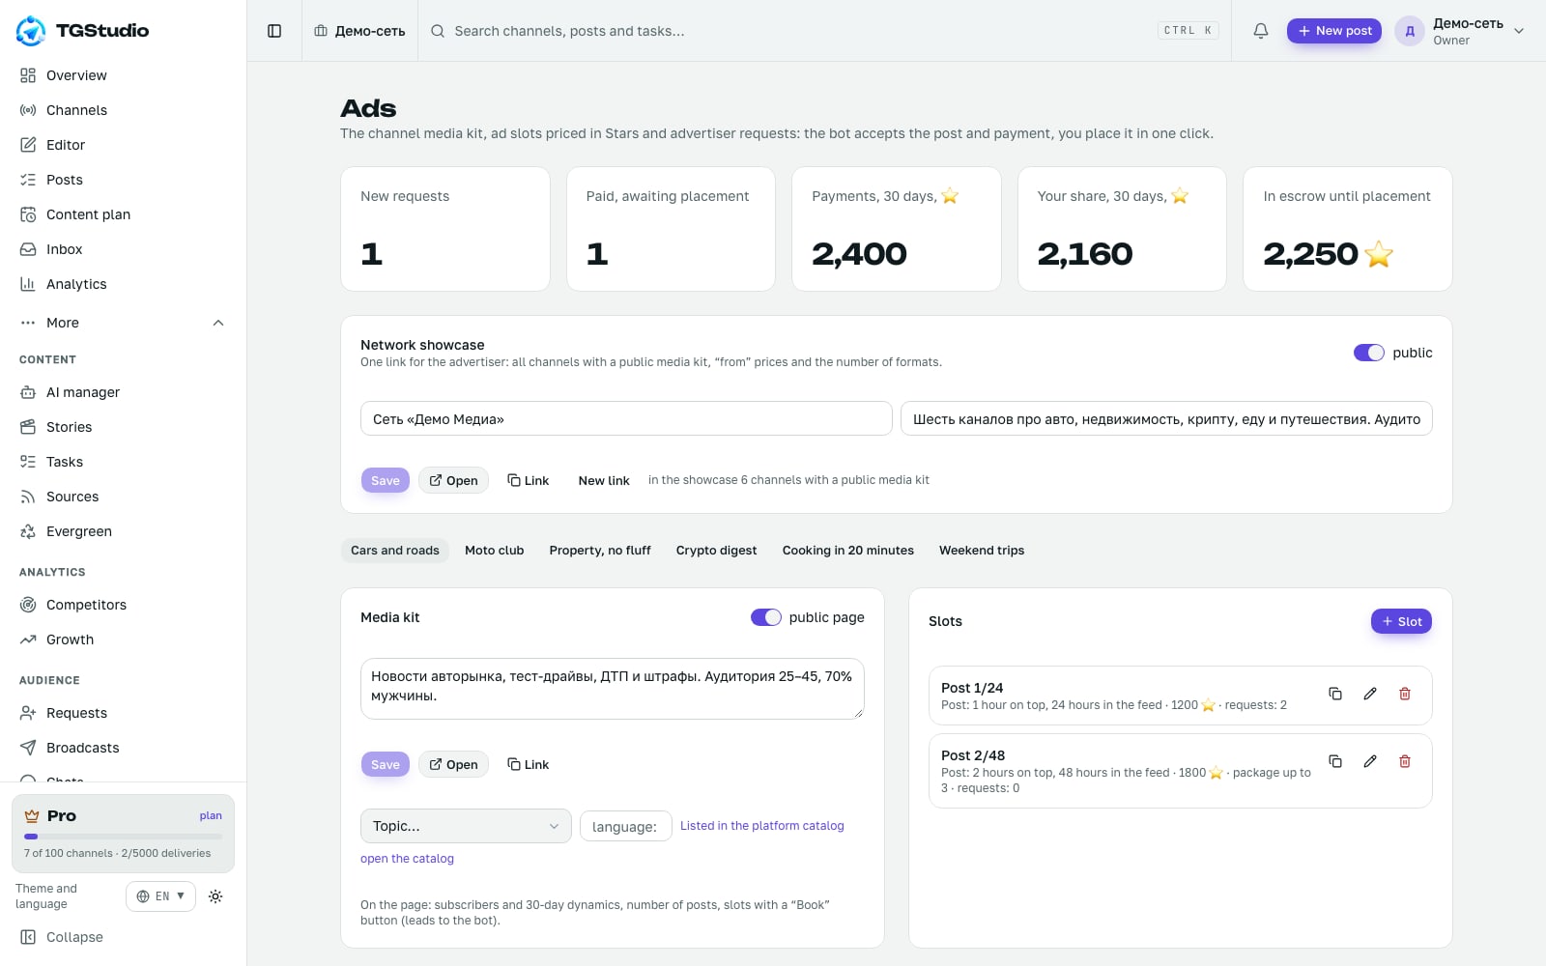Click the Media kit description text area
The width and height of the screenshot is (1546, 966).
(x=613, y=689)
